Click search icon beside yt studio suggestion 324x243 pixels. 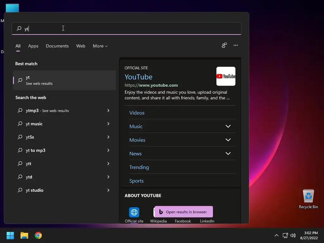[x=20, y=190]
